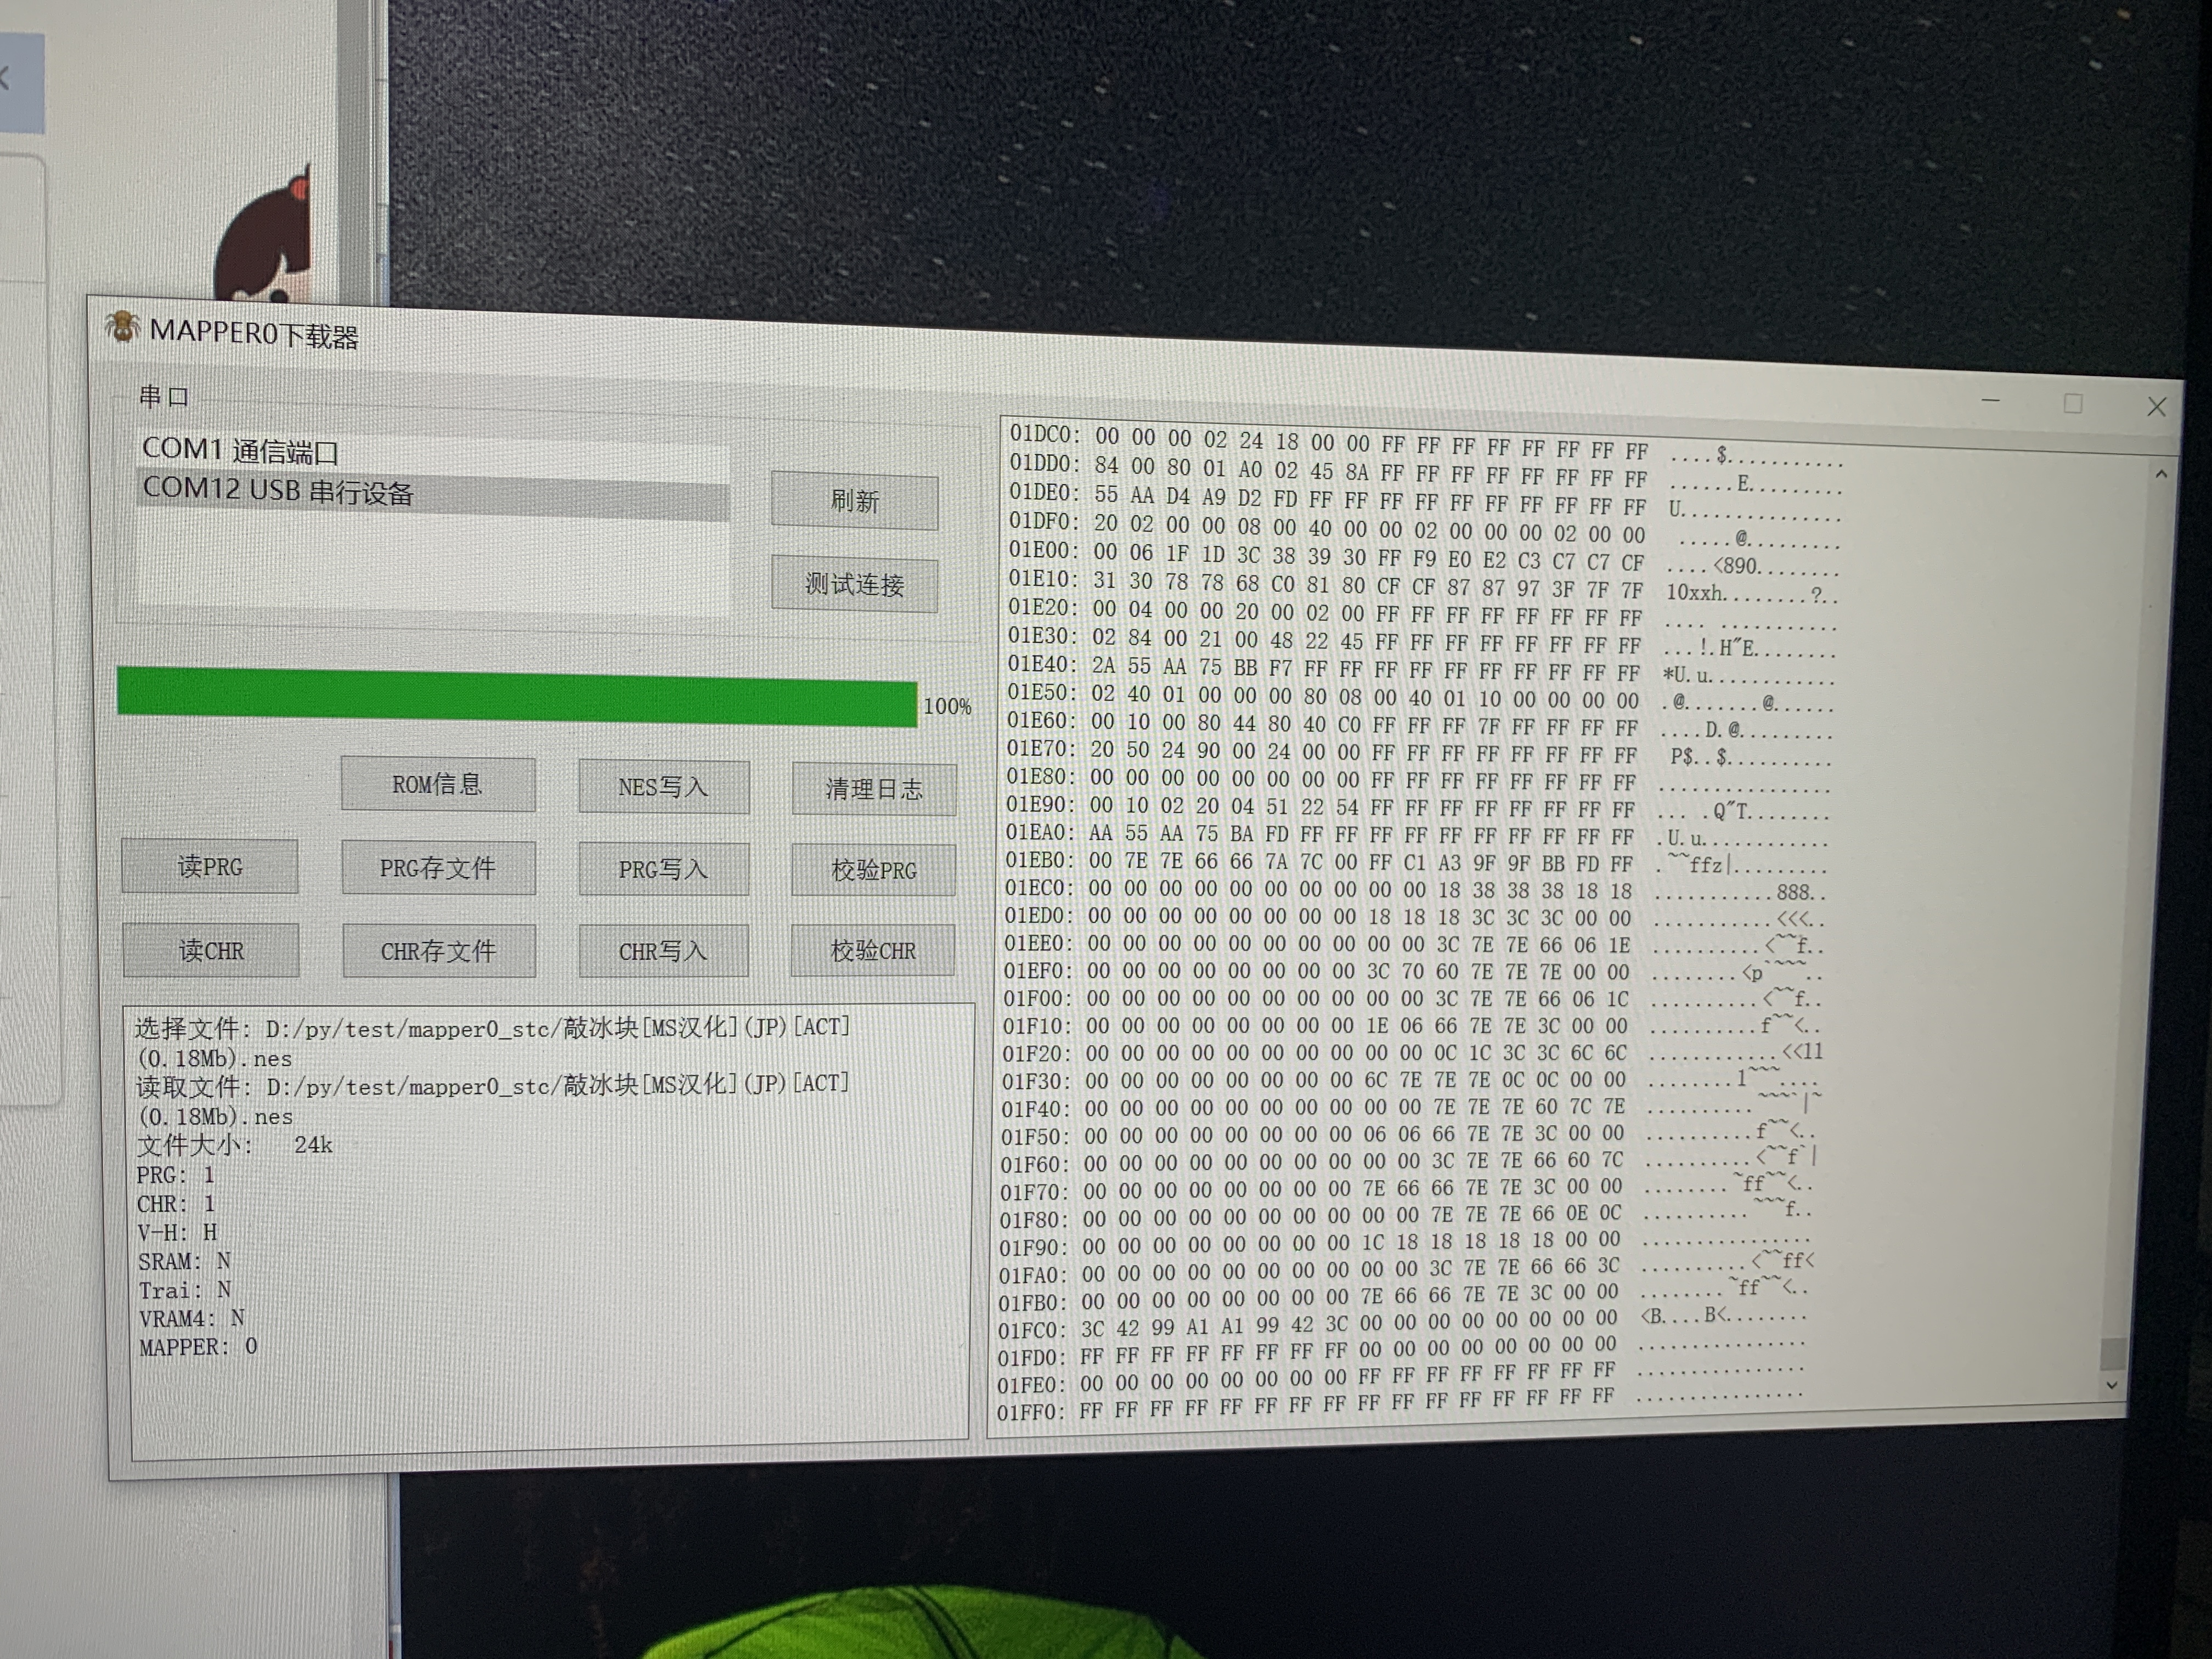Click the V-H: H log line

pos(177,1232)
